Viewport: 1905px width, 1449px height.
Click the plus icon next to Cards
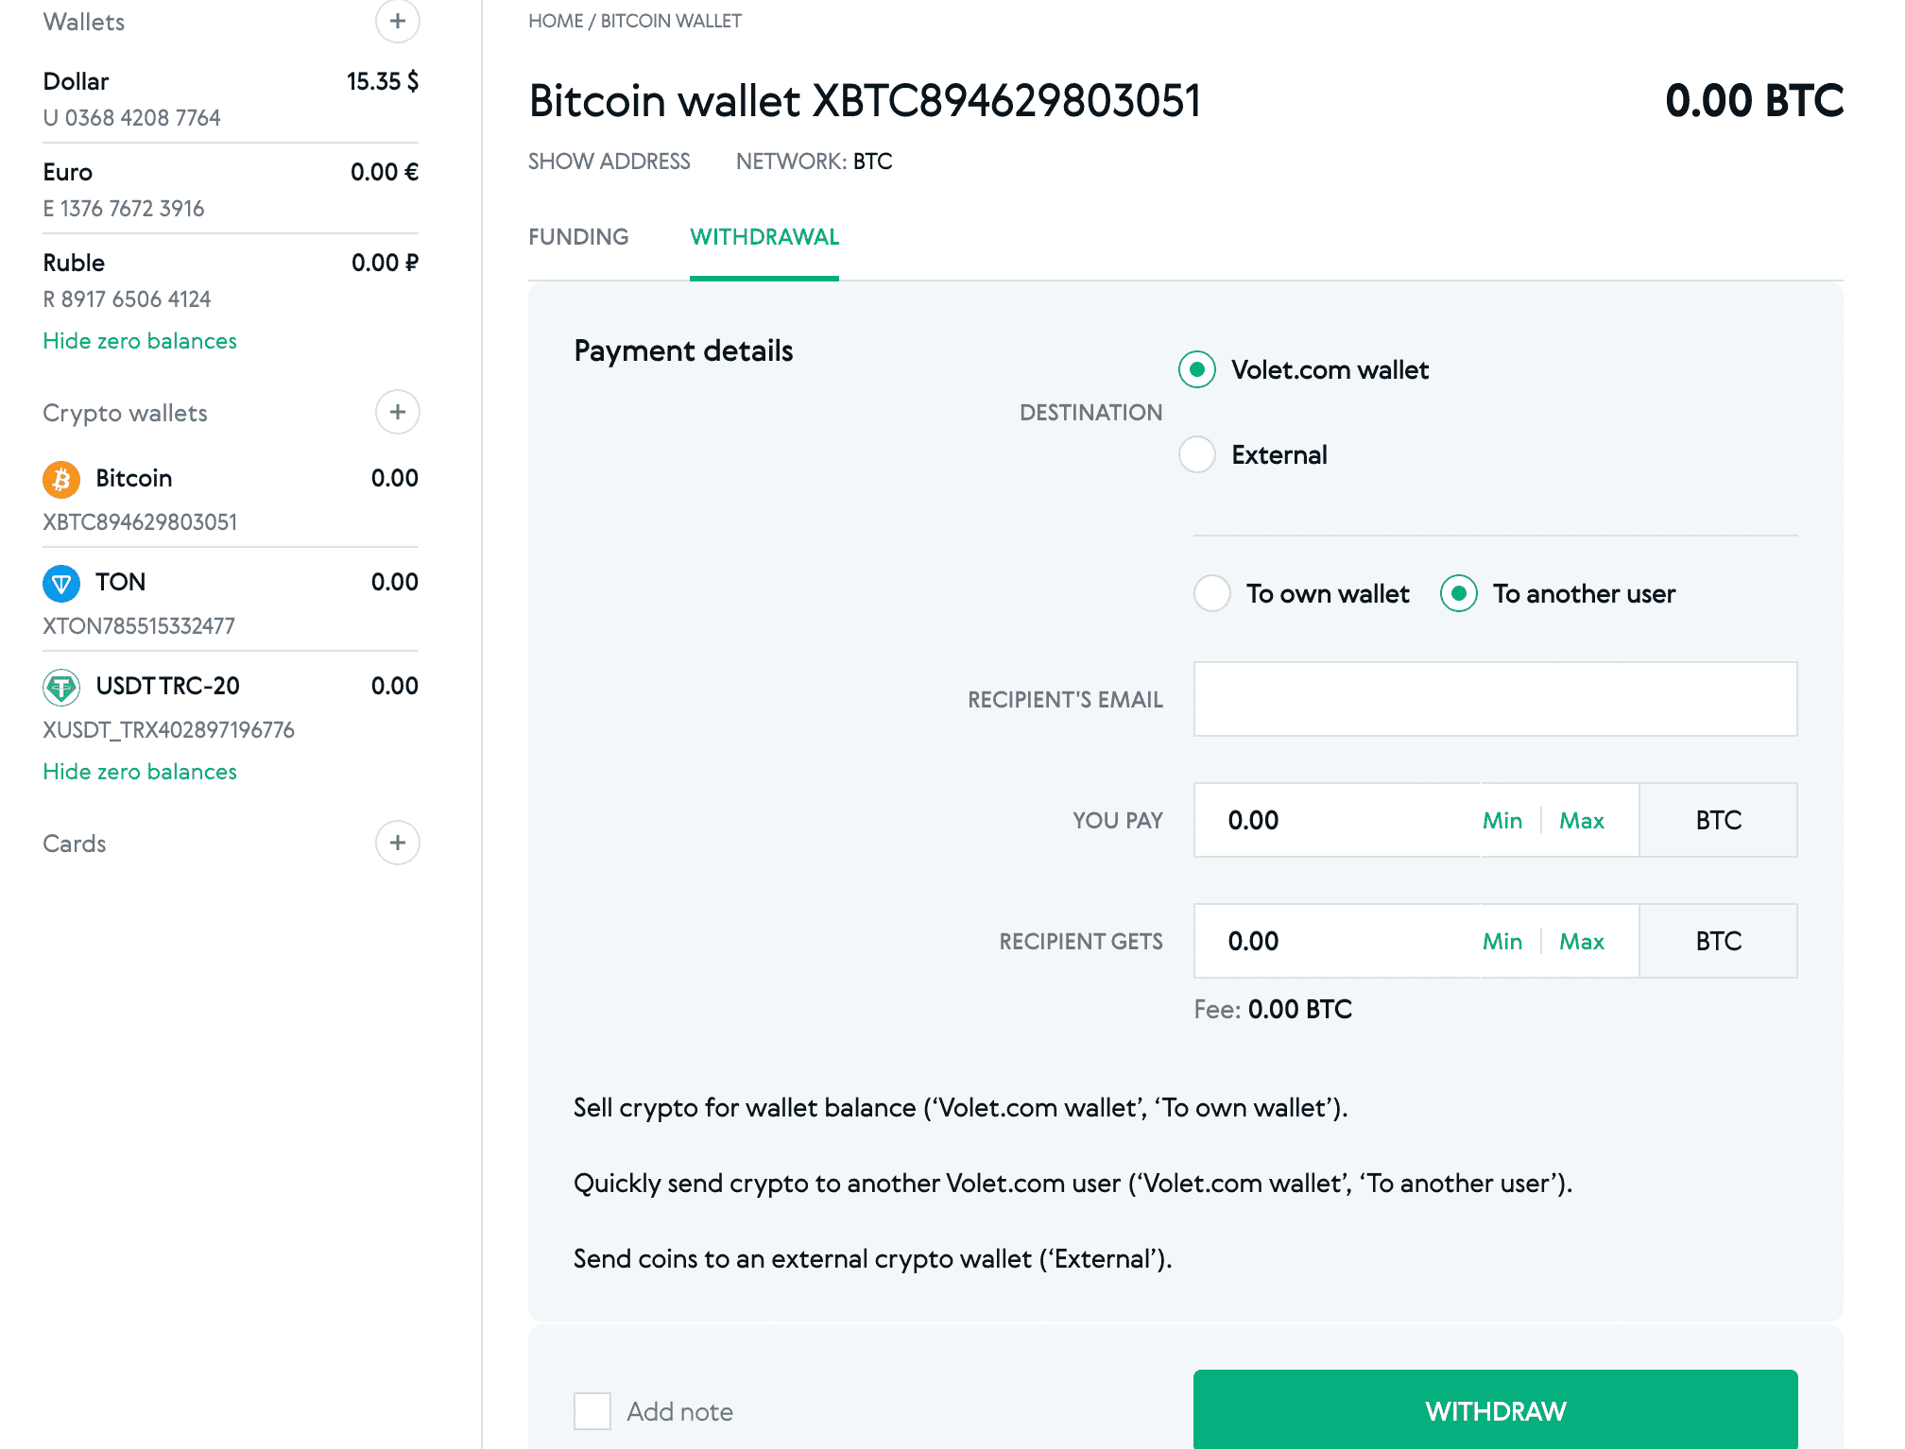point(397,842)
